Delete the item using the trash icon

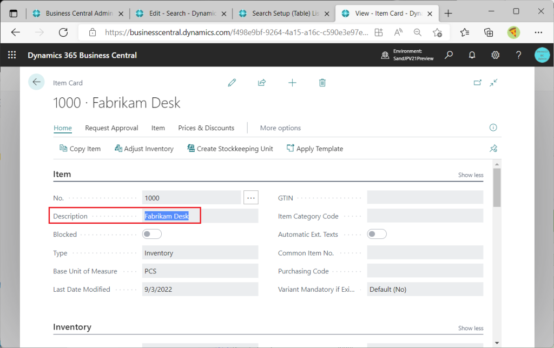pos(322,83)
